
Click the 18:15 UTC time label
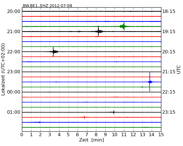[x=169, y=12]
